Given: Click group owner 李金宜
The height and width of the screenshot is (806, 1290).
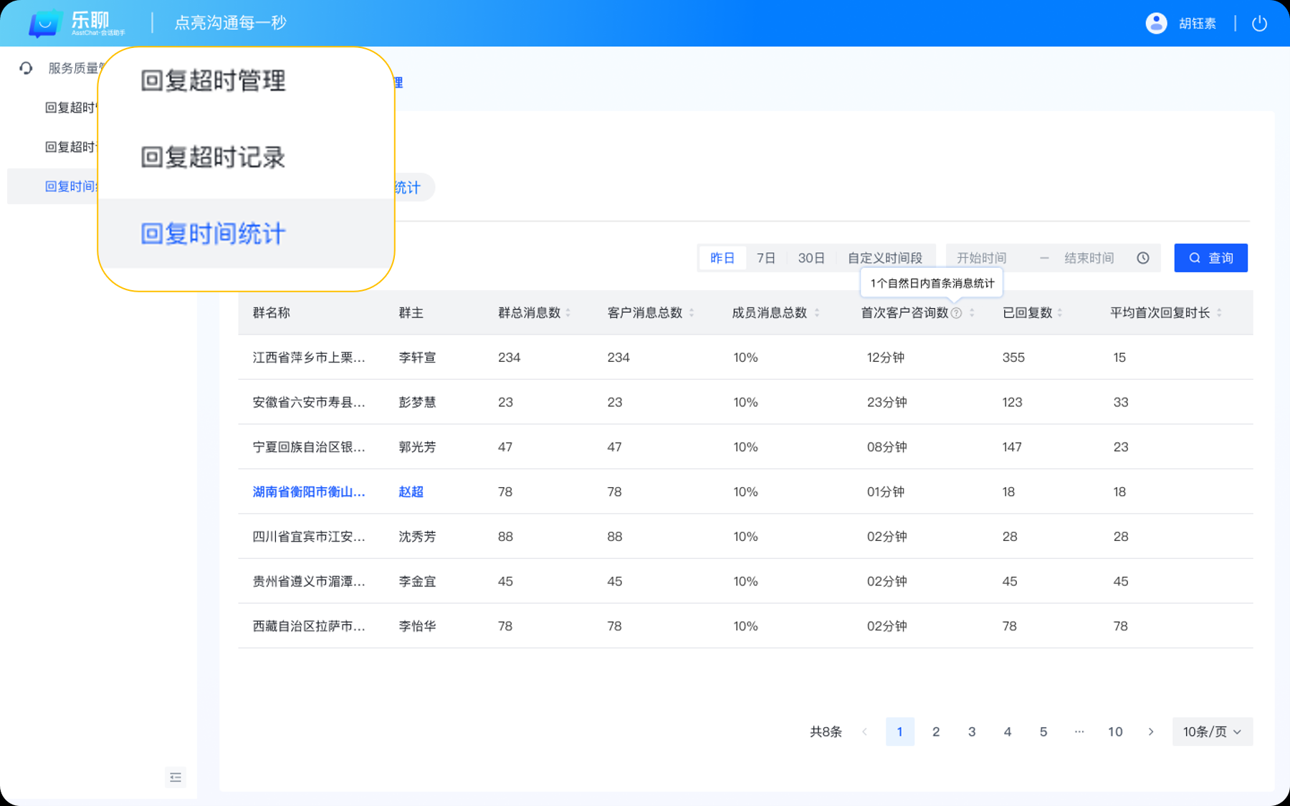Looking at the screenshot, I should [x=417, y=581].
